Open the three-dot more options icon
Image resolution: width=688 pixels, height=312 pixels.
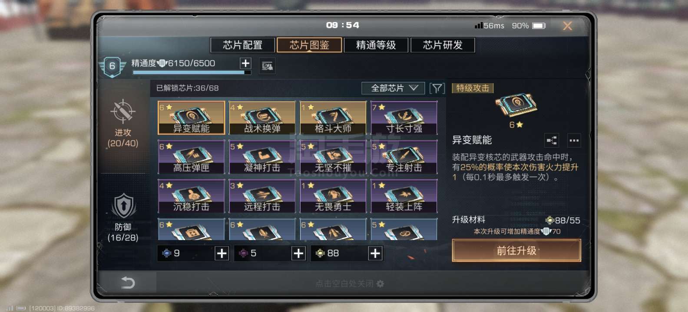click(574, 140)
